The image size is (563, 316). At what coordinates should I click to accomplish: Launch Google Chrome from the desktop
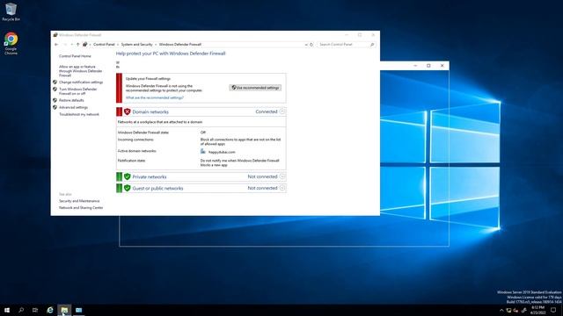(x=11, y=43)
